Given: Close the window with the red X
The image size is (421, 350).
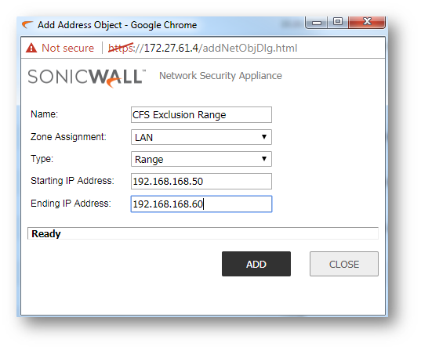Looking at the screenshot, I should (x=367, y=22).
